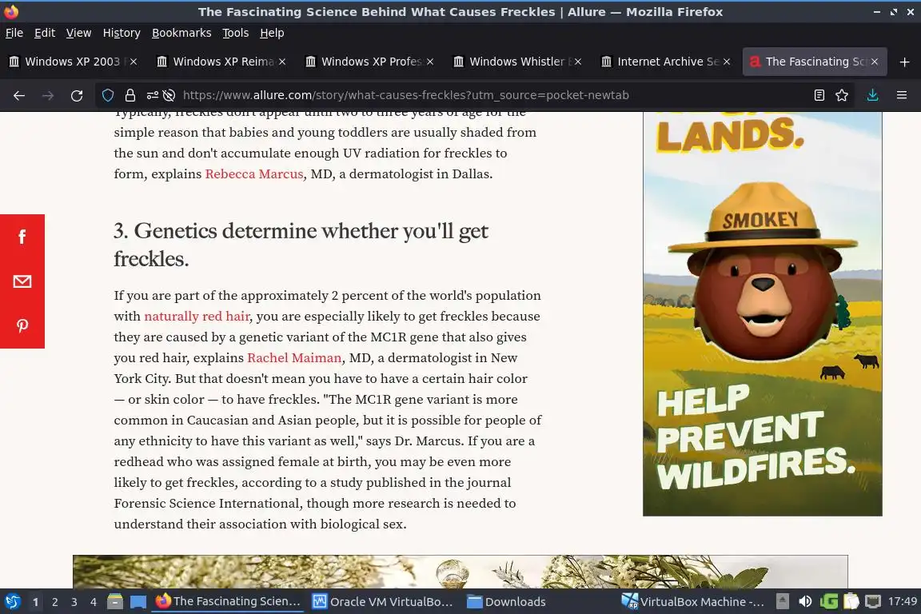This screenshot has width=921, height=614.
Task: Click the removable media tray icon
Action: [x=783, y=602]
